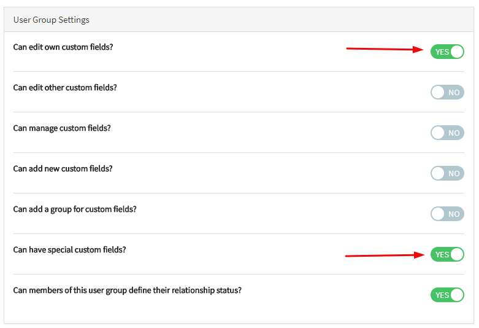Screen dimensions: 479x328
Task: Switch on 'Can add a group for custom fields?'
Action: 447,214
